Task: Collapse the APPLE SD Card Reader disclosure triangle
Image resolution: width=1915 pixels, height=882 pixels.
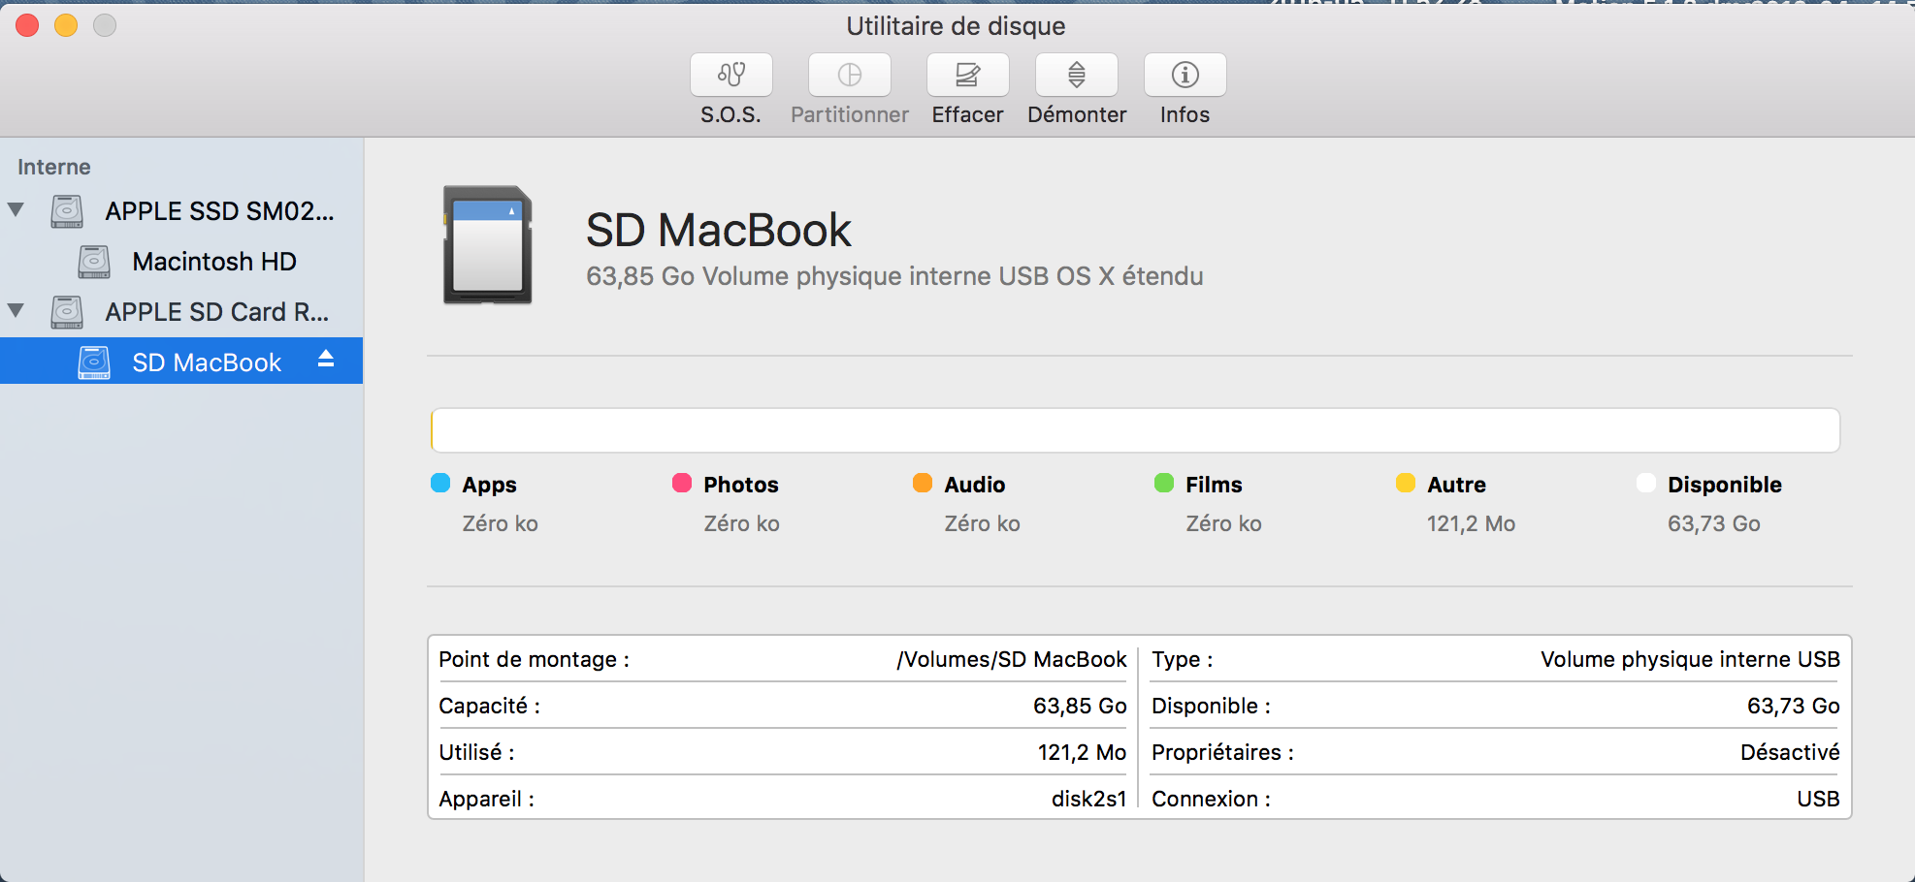Action: tap(16, 310)
